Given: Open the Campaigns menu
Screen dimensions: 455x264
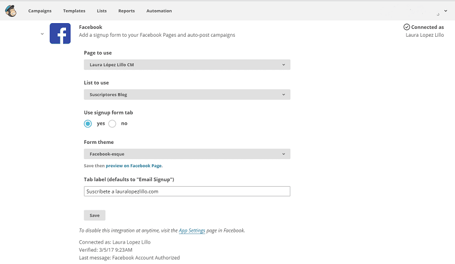Looking at the screenshot, I should tap(40, 11).
